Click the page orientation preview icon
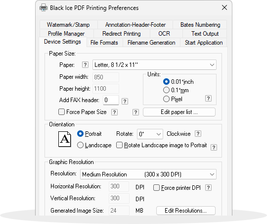The height and width of the screenshot is (224, 267). 65,139
